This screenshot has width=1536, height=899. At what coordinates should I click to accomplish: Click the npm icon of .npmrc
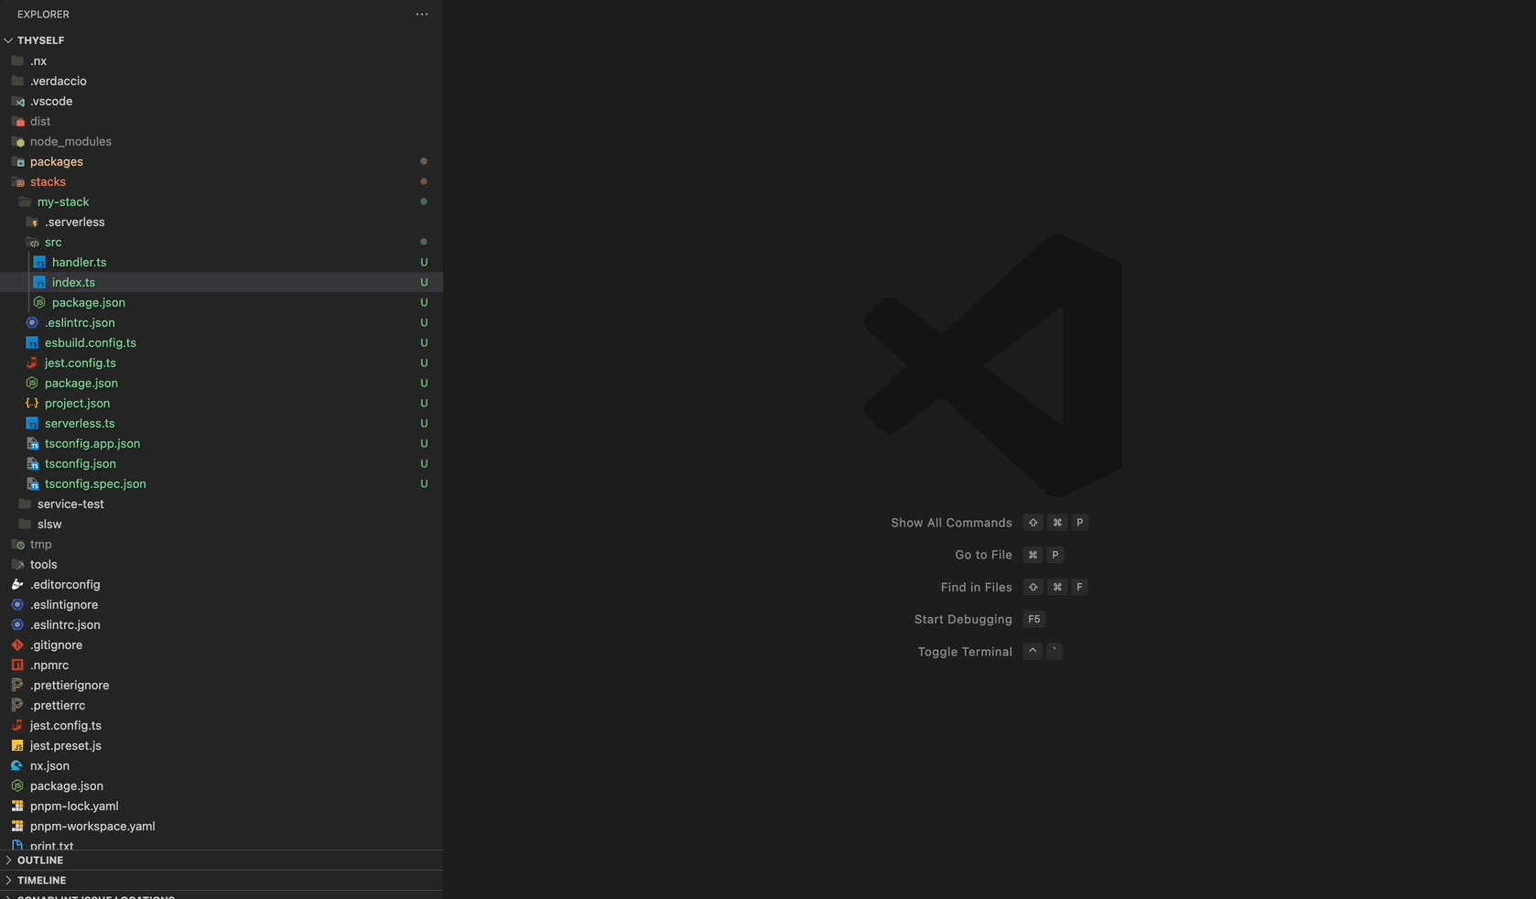tap(17, 666)
